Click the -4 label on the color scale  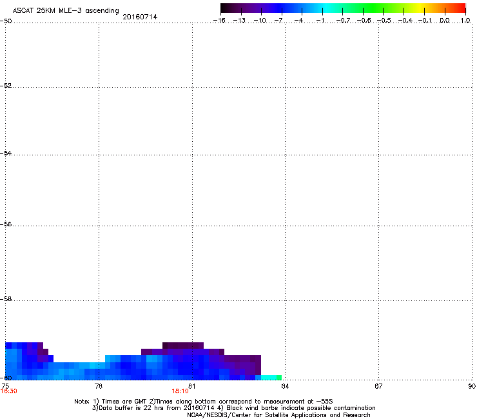click(x=298, y=21)
